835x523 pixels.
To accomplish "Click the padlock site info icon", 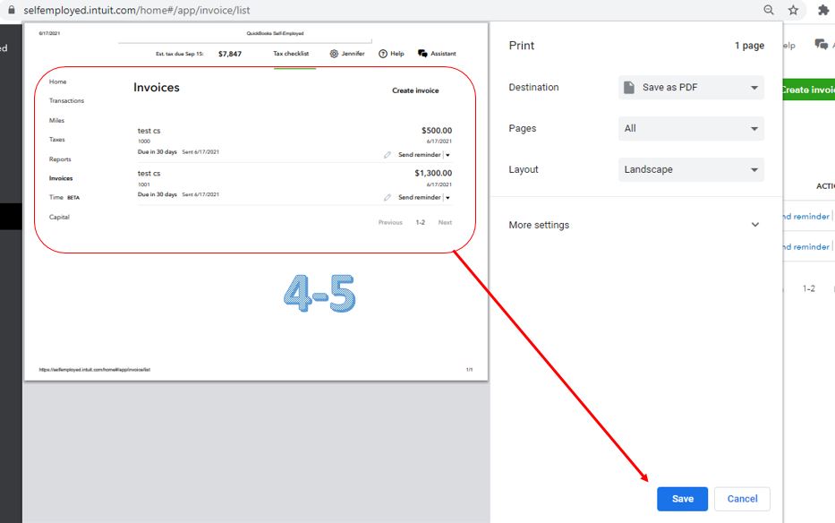I will point(11,10).
